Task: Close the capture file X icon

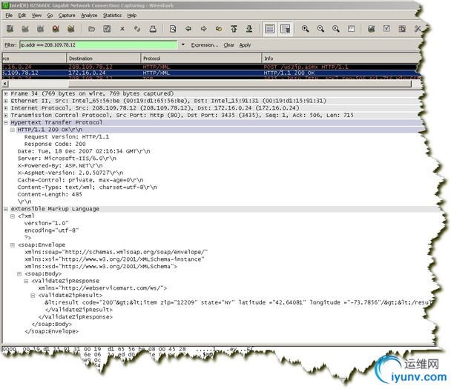Action: point(122,29)
